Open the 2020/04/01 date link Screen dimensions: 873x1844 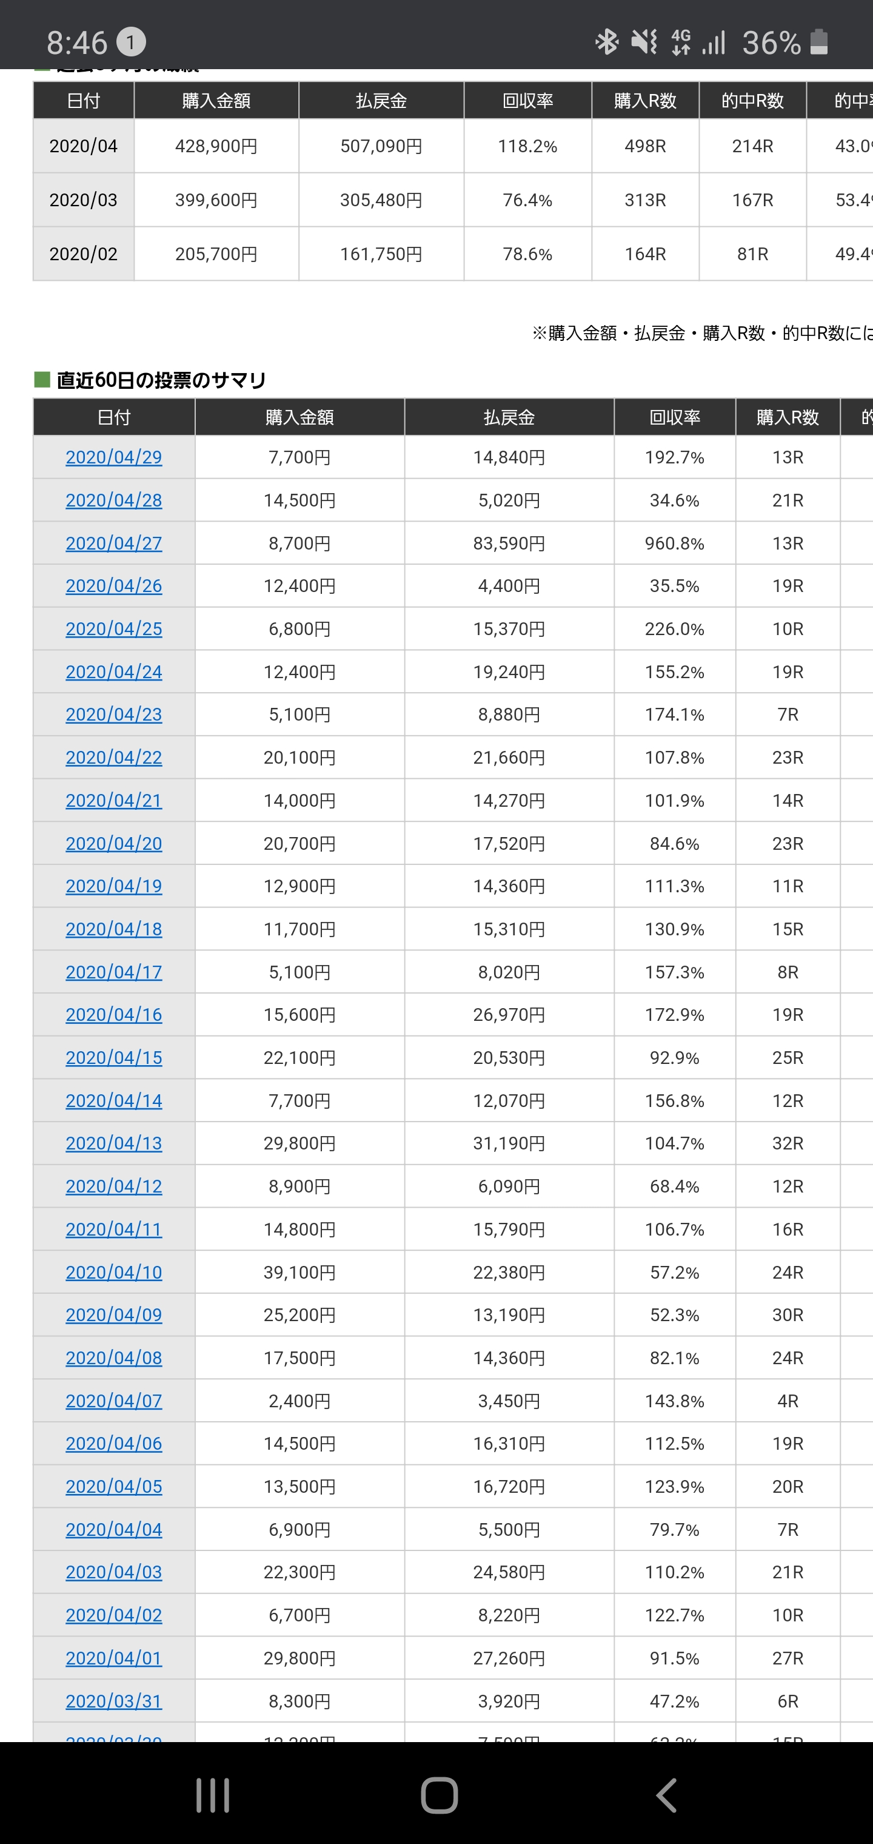(x=114, y=1658)
